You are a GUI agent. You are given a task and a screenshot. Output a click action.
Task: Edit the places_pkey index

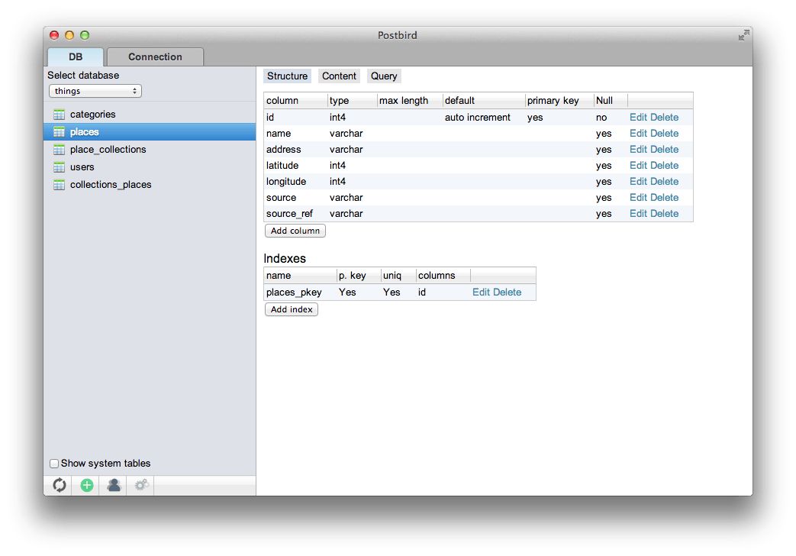click(x=481, y=292)
